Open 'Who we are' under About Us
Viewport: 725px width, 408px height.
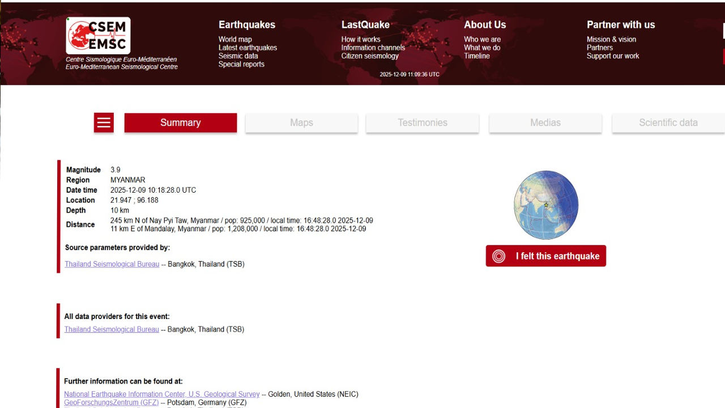[482, 40]
